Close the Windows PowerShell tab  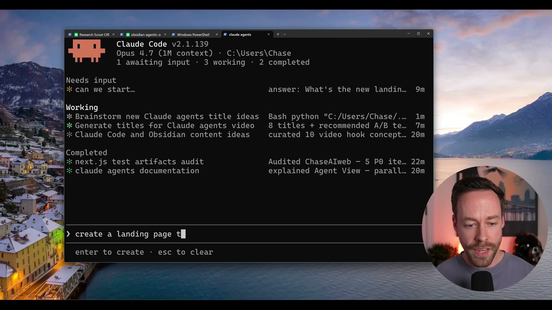[x=217, y=34]
